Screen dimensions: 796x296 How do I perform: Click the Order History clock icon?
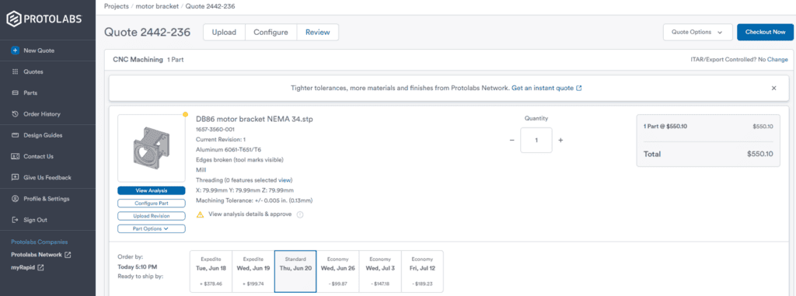(15, 114)
